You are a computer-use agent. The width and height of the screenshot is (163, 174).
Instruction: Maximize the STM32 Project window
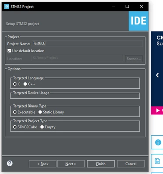(127, 7)
